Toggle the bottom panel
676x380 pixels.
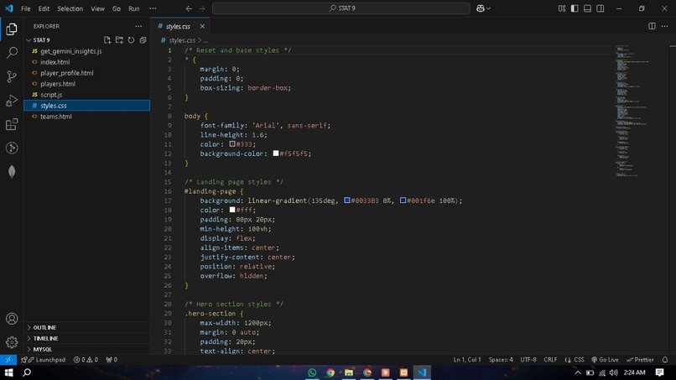pos(587,8)
